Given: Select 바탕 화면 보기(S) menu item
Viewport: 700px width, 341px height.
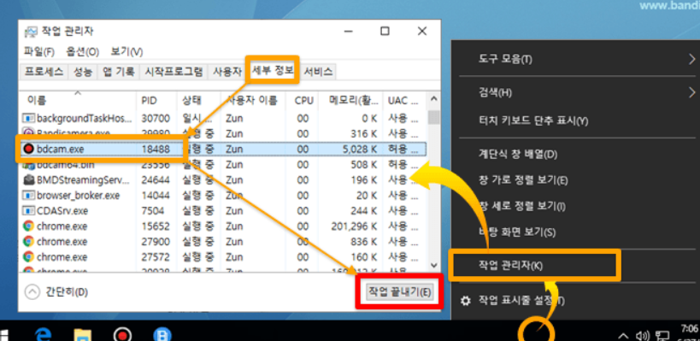Looking at the screenshot, I should pos(517,232).
